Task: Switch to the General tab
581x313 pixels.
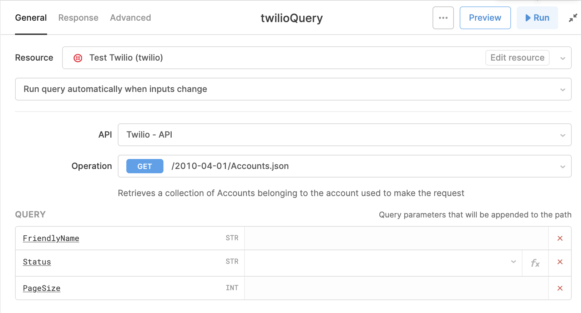Action: (31, 18)
